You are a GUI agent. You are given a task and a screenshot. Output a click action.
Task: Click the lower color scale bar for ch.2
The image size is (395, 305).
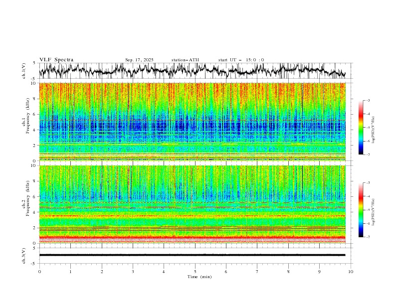361,210
